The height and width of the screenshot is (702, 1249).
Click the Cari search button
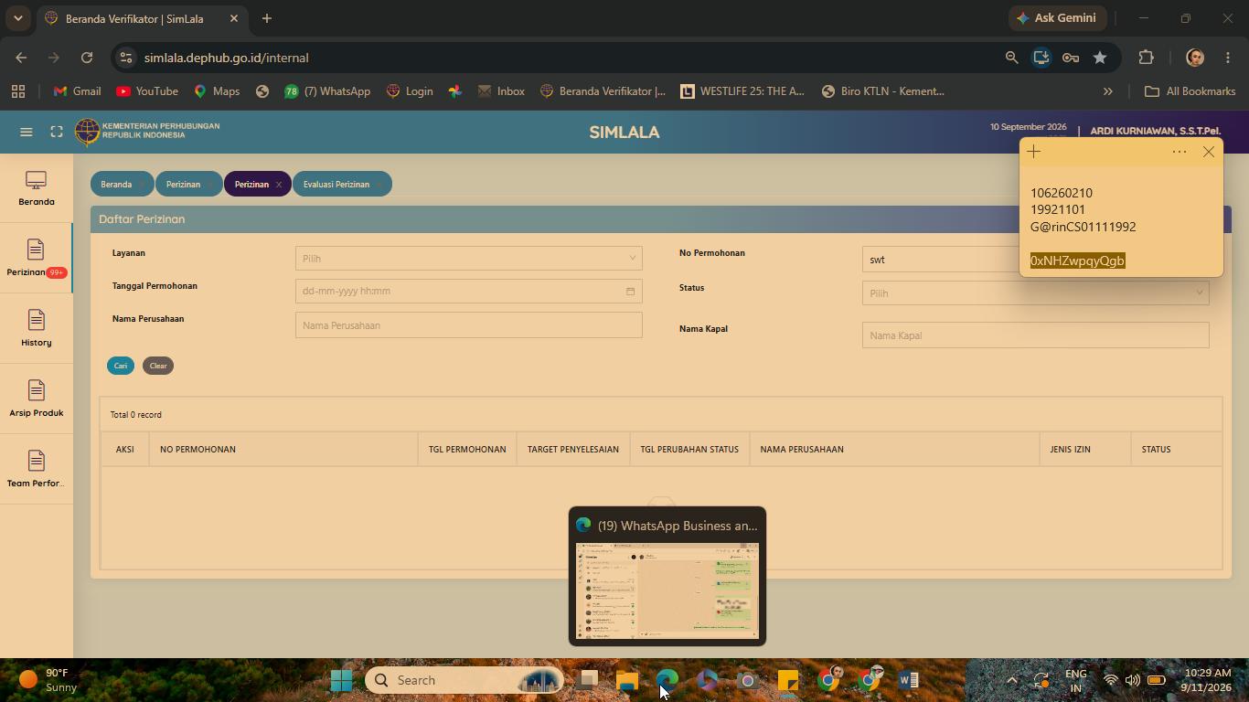120,366
